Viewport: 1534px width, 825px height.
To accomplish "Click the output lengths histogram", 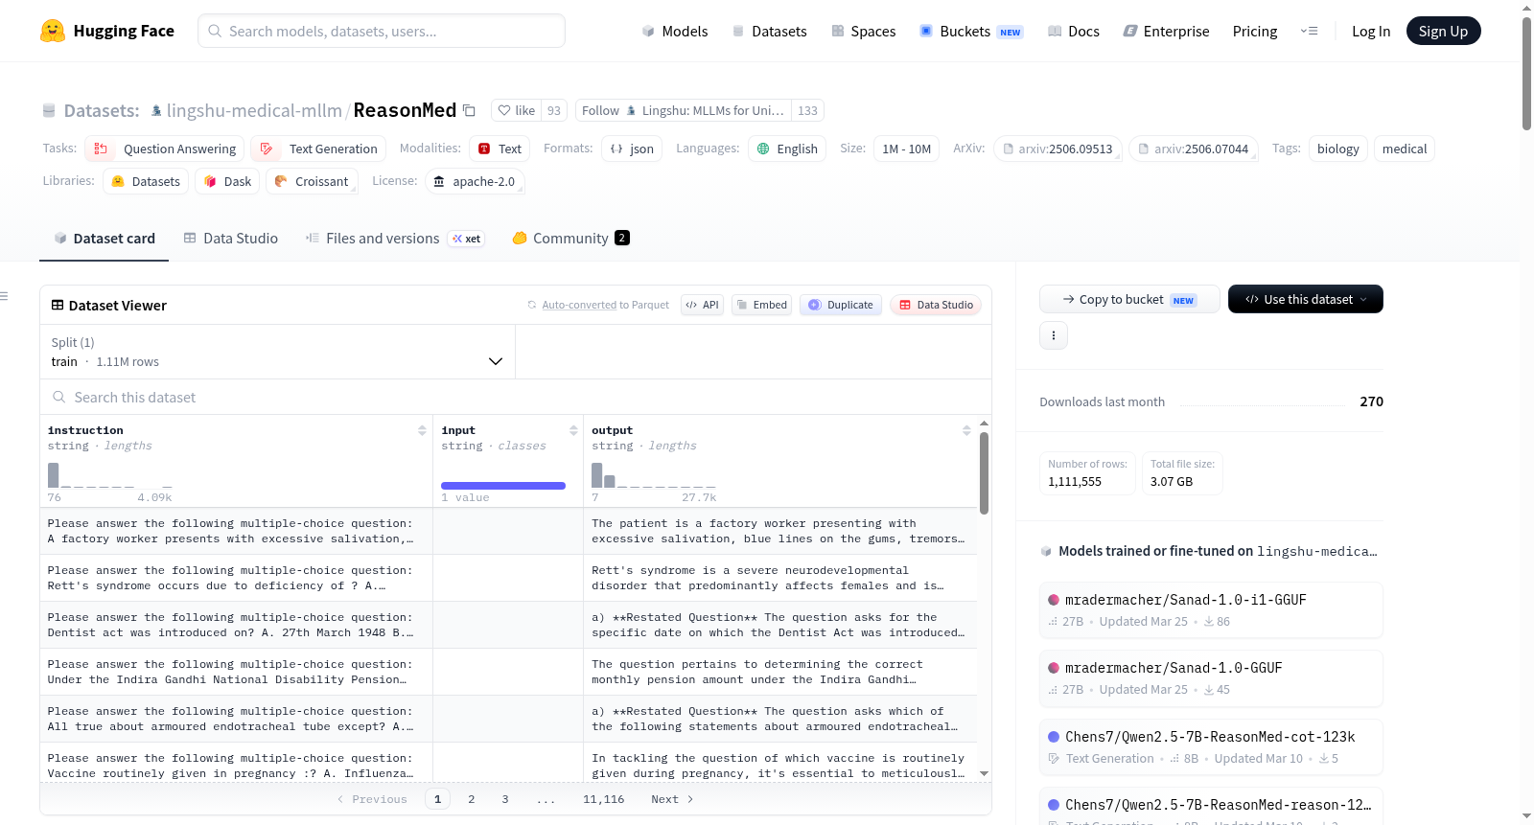I will coord(654,475).
